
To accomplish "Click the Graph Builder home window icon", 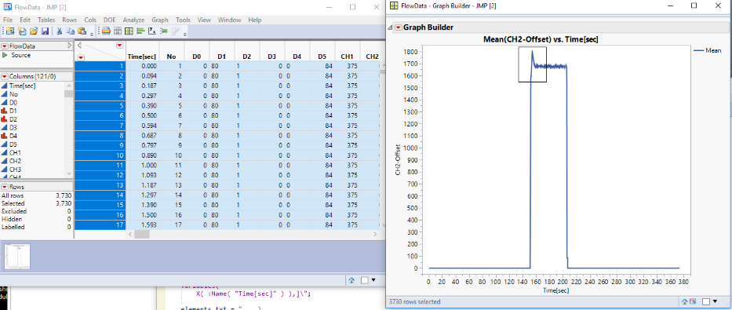I will pyautogui.click(x=684, y=301).
